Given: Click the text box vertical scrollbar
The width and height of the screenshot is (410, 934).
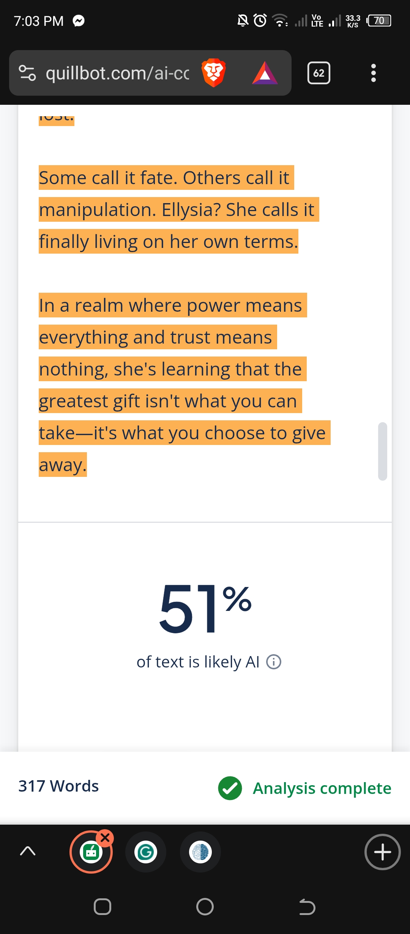Looking at the screenshot, I should pos(383,451).
